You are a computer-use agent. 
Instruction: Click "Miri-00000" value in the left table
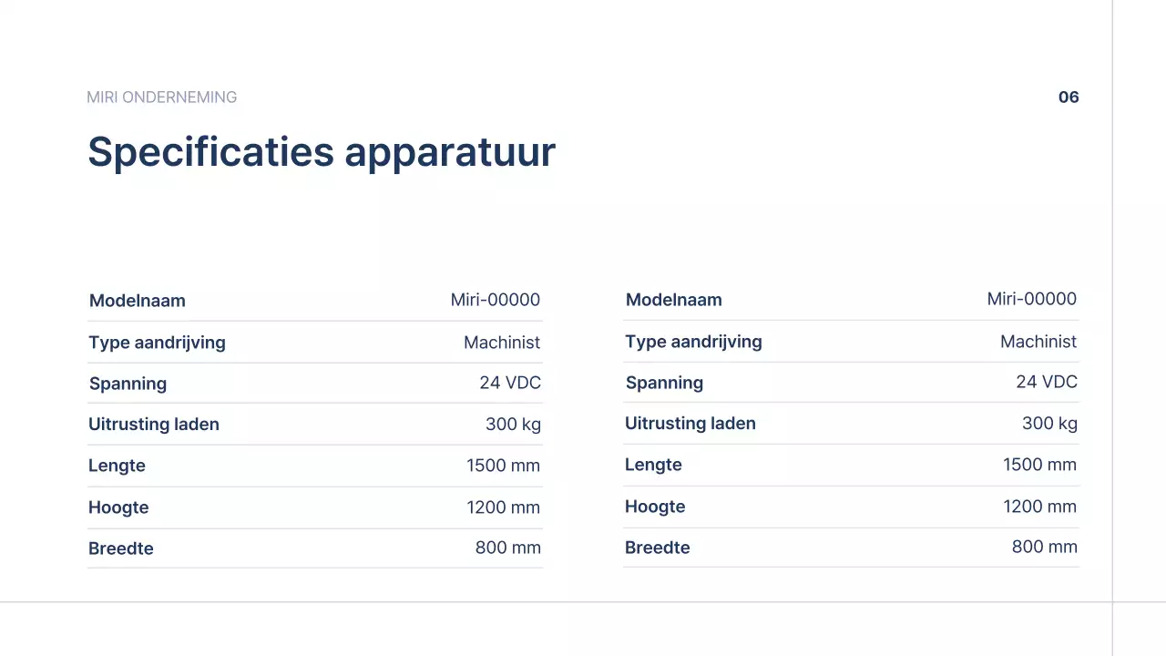coord(496,300)
